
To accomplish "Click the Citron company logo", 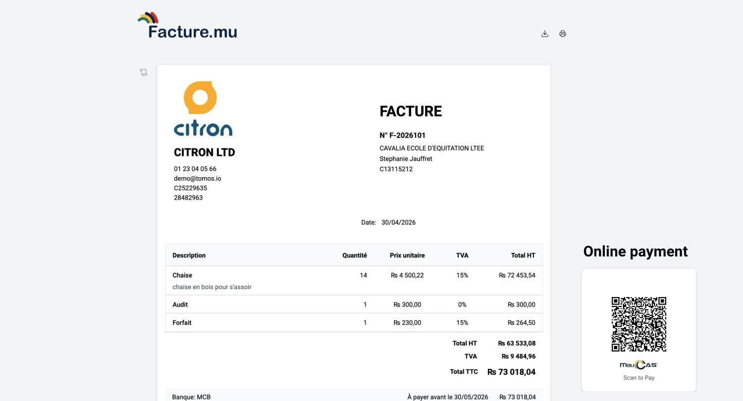I will pyautogui.click(x=203, y=108).
